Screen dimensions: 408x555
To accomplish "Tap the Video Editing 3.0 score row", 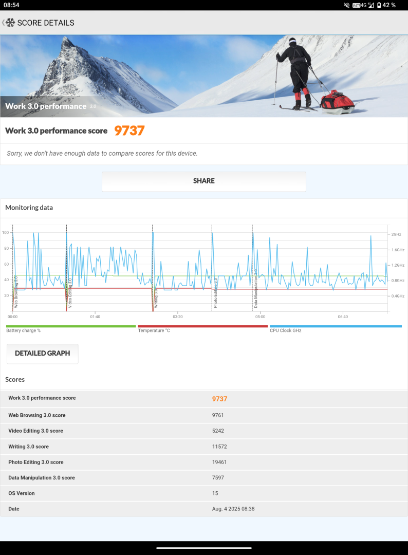I will (x=204, y=431).
